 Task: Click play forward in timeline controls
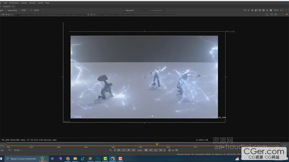click(x=151, y=150)
